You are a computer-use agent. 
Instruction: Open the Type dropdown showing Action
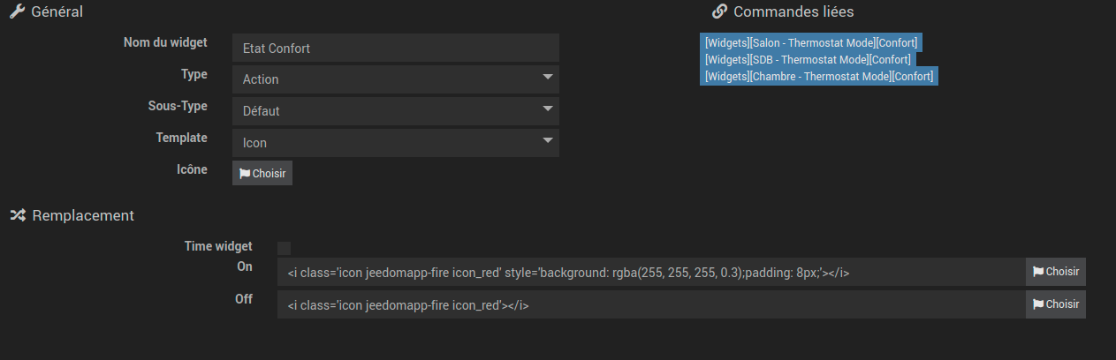click(396, 79)
